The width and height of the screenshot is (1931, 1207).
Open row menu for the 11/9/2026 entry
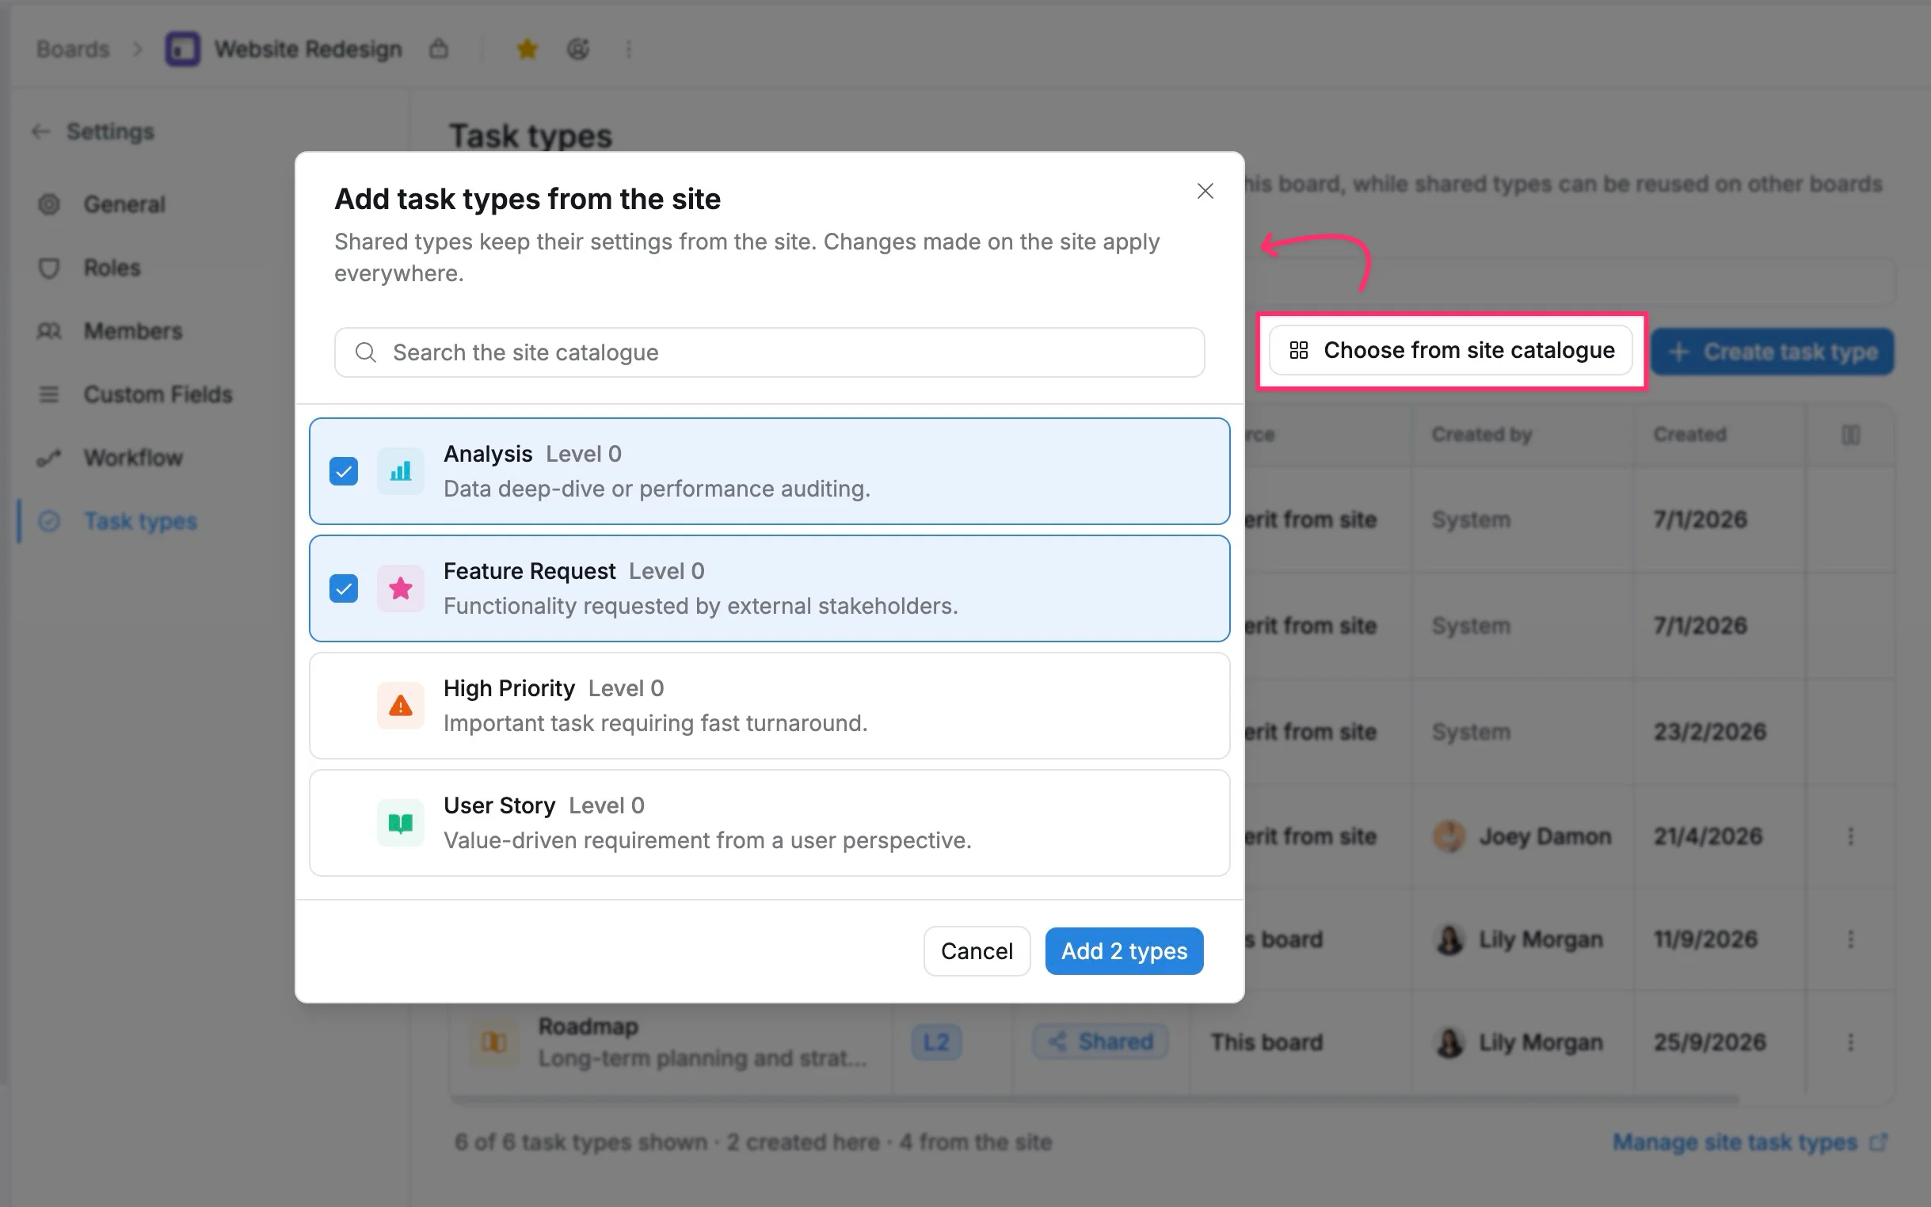pos(1849,939)
